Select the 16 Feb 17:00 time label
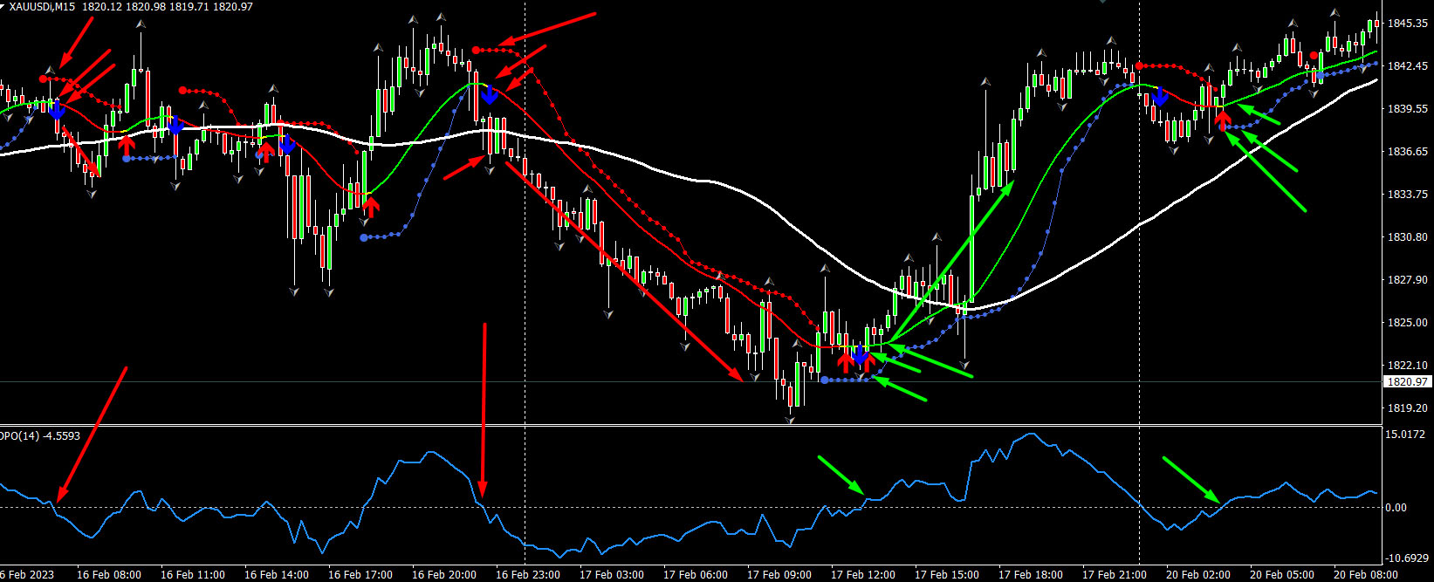1434x582 pixels. (360, 575)
